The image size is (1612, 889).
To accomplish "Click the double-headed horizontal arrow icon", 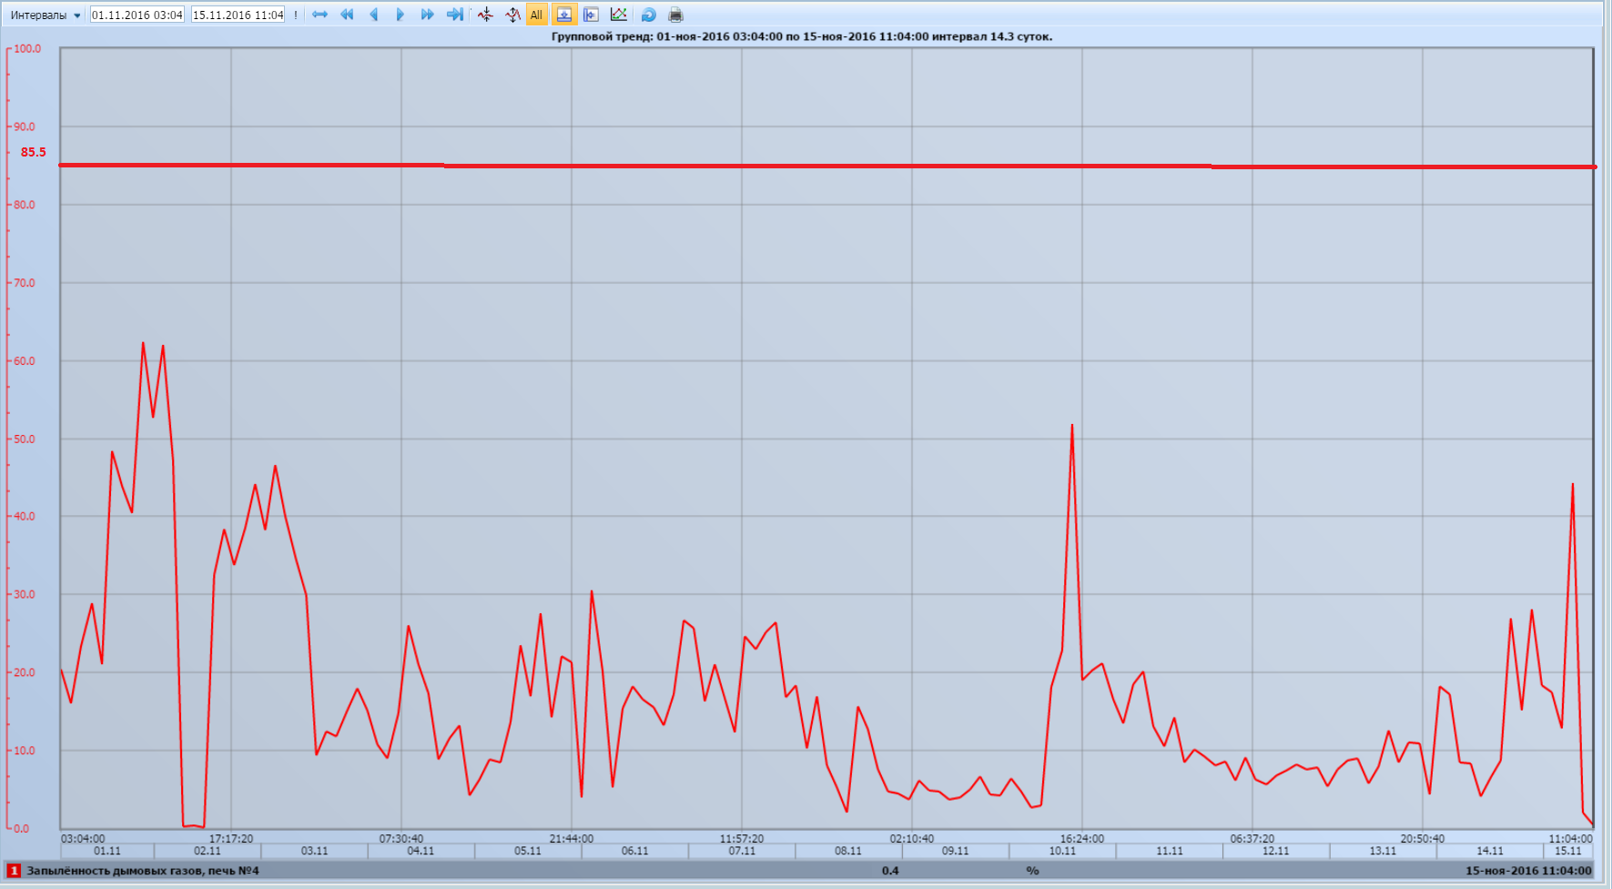I will click(319, 15).
